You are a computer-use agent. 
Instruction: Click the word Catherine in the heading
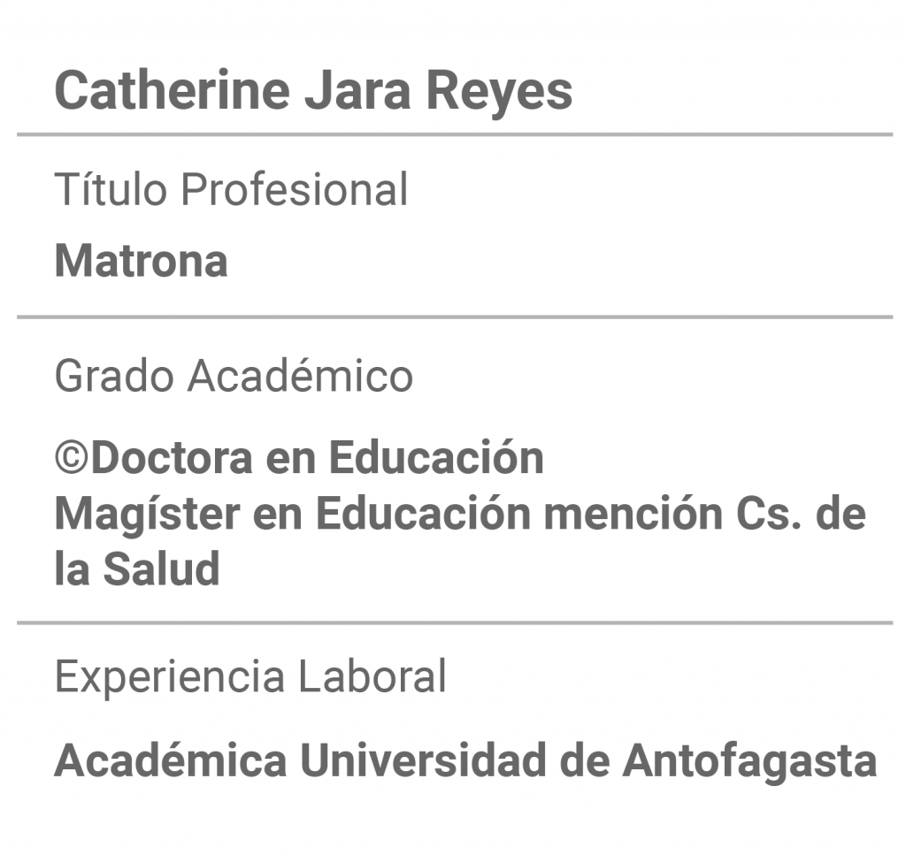click(x=173, y=90)
